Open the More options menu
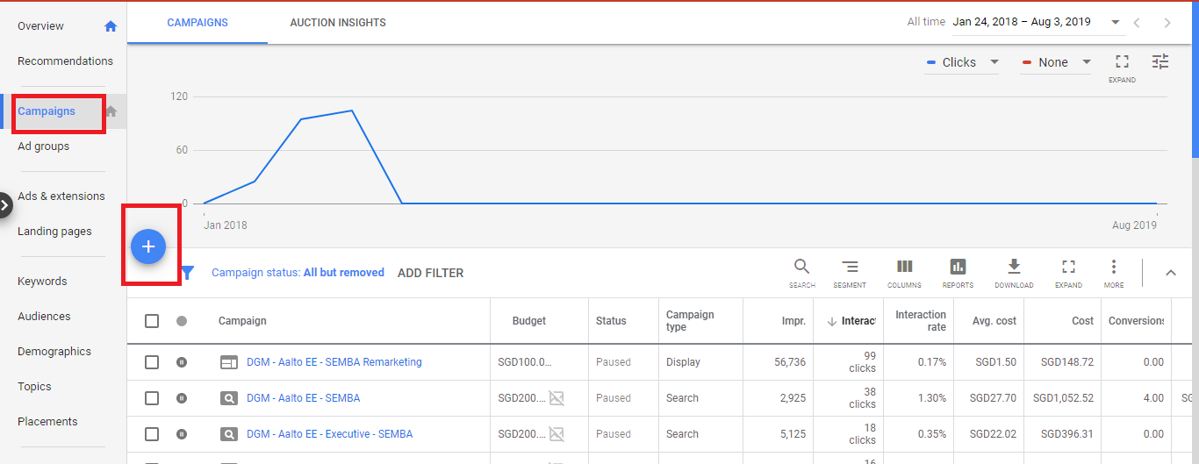This screenshot has height=464, width=1199. [x=1114, y=273]
